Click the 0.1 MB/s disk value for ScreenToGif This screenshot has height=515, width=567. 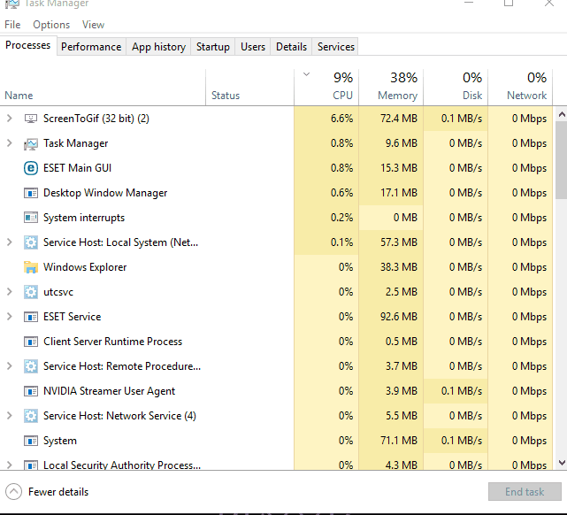pyautogui.click(x=462, y=119)
